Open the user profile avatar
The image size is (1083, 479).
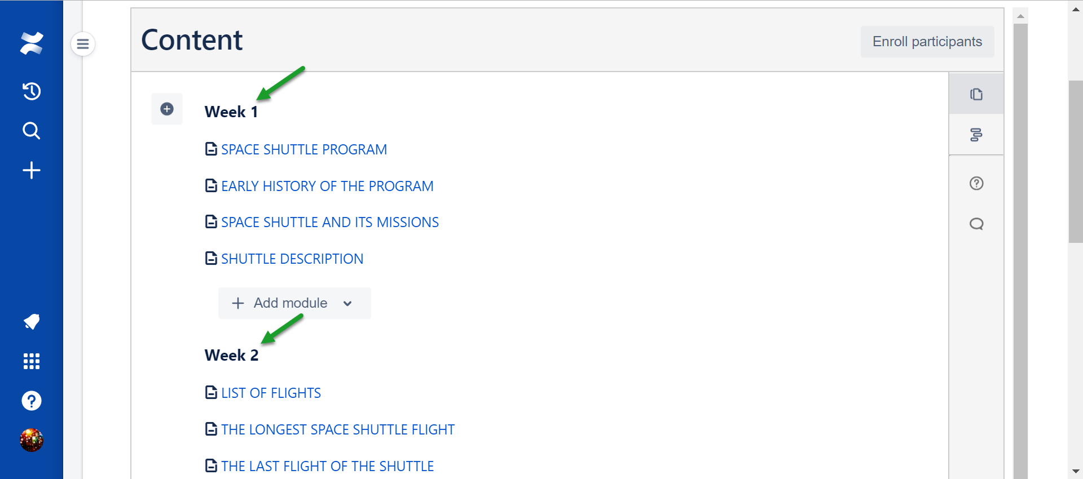click(32, 440)
